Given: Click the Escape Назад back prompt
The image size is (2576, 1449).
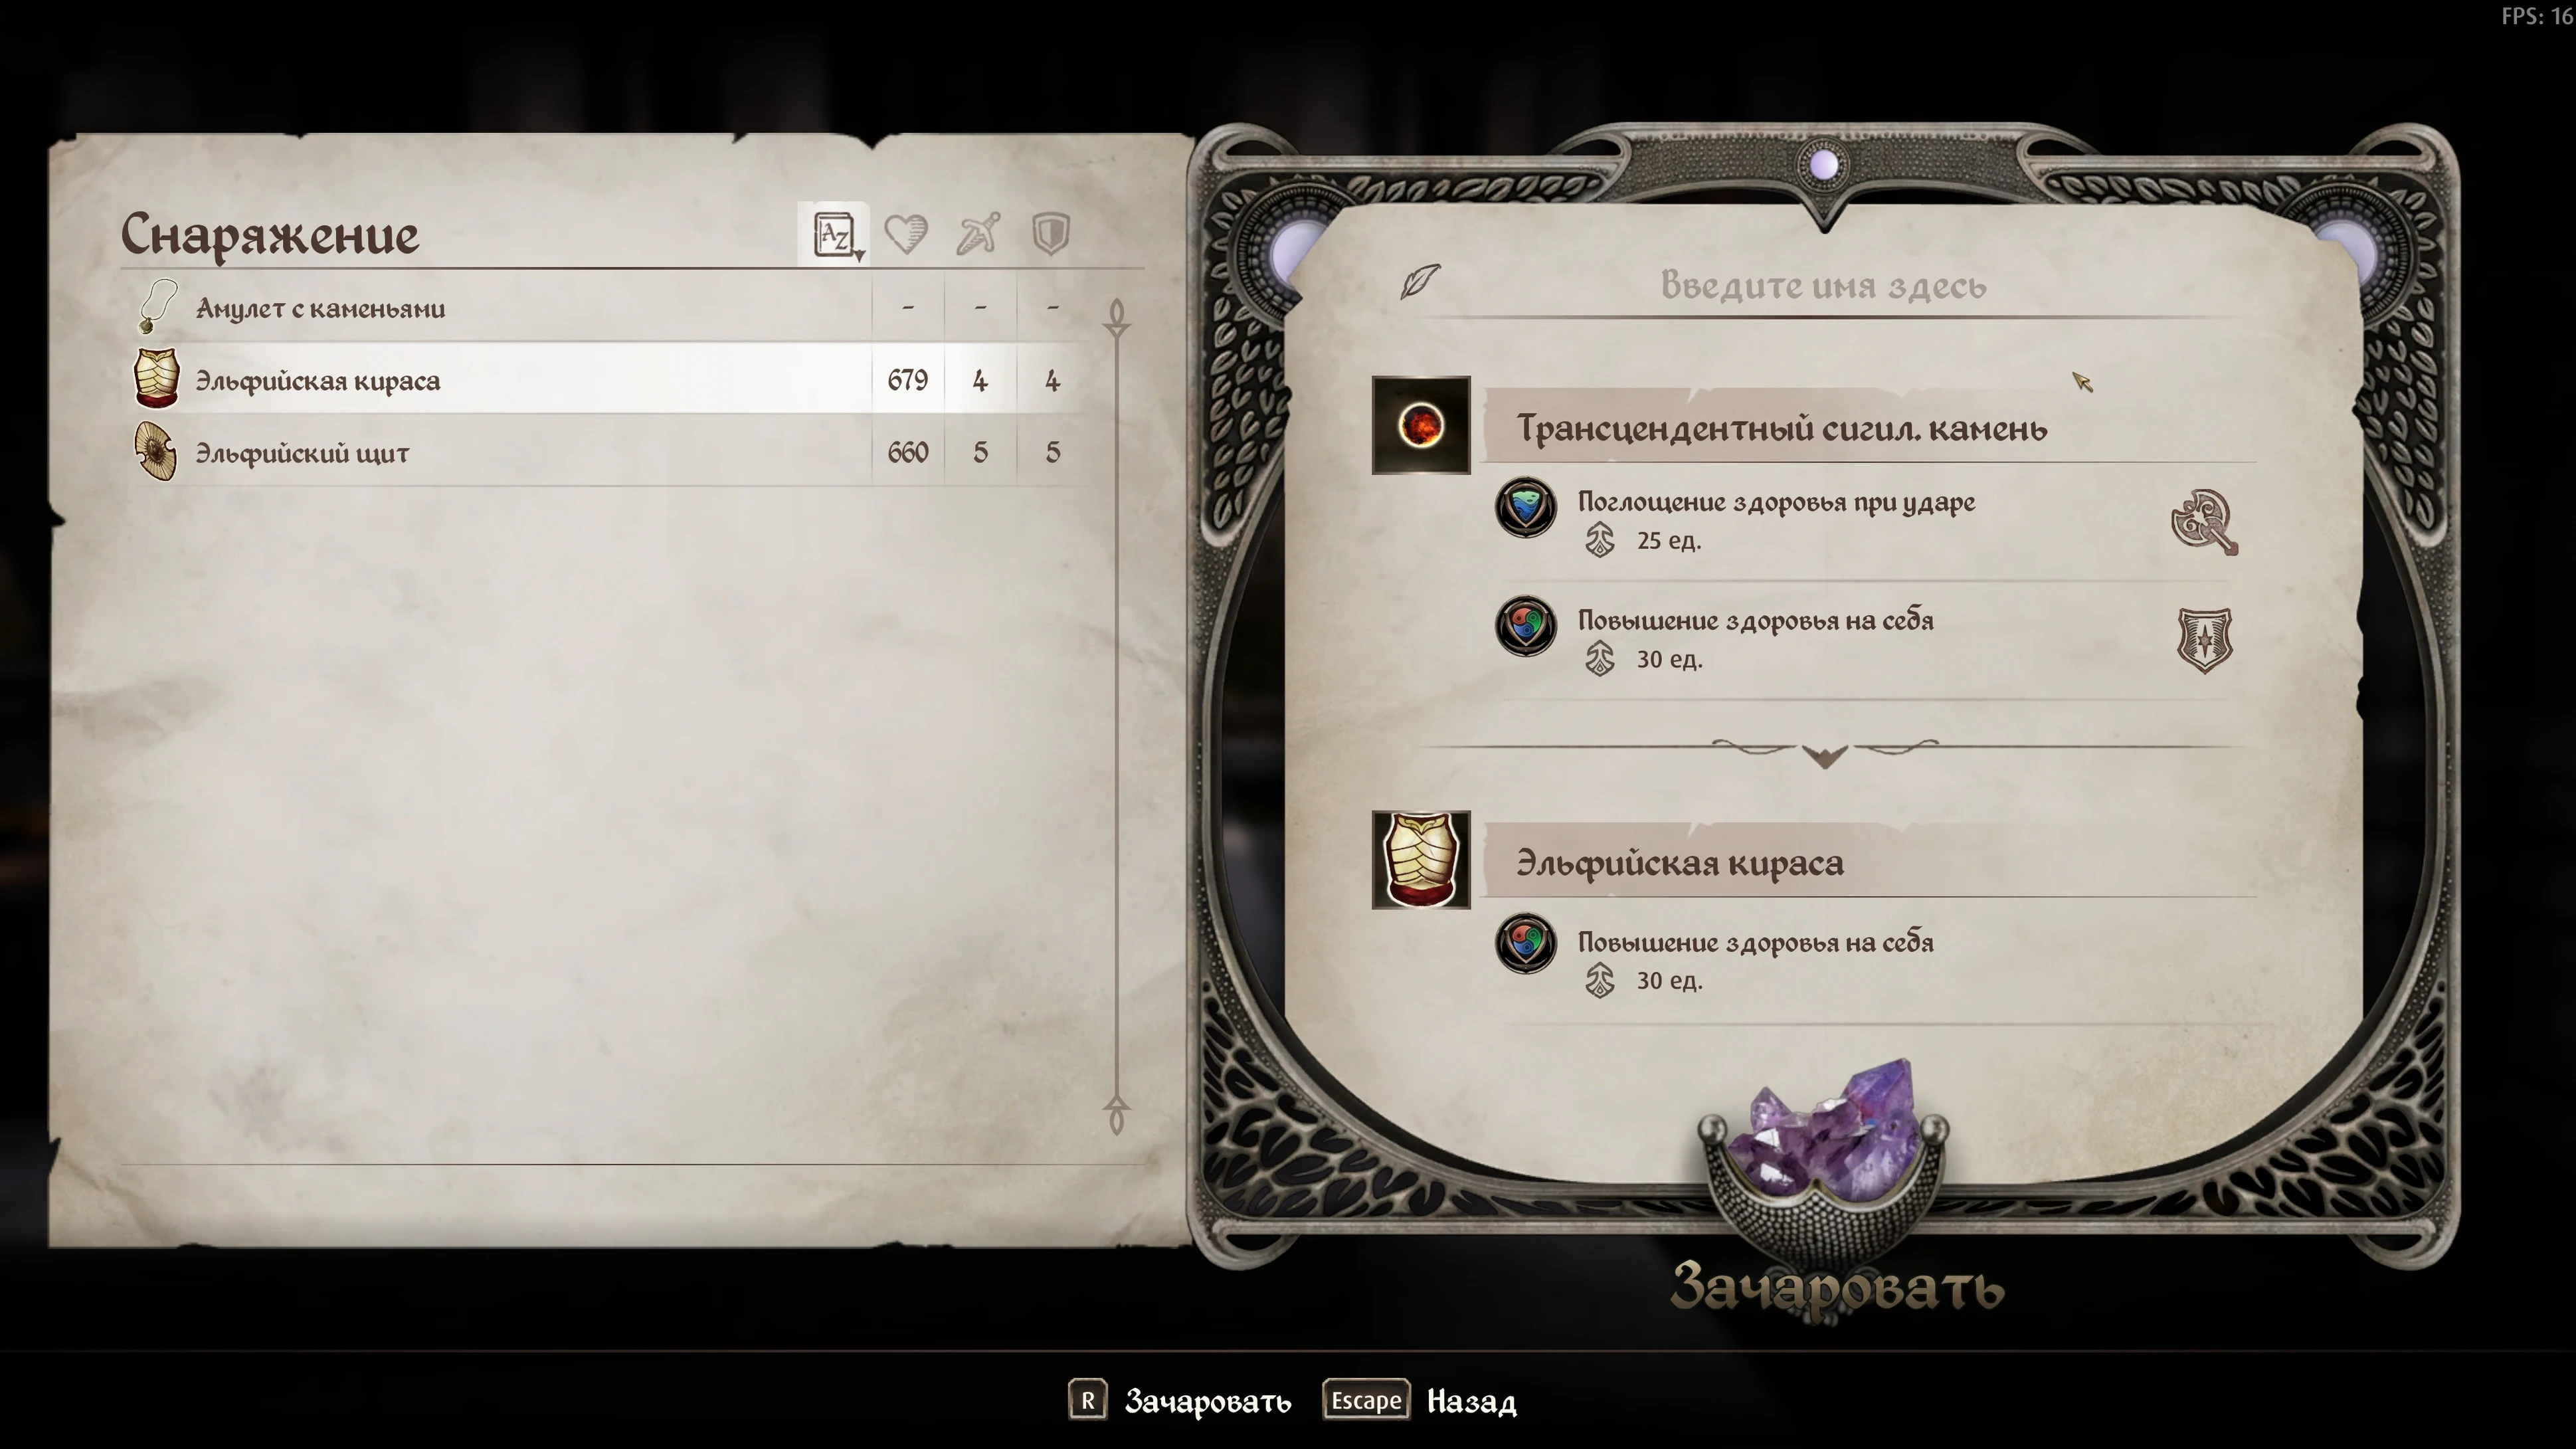Looking at the screenshot, I should 1420,1401.
